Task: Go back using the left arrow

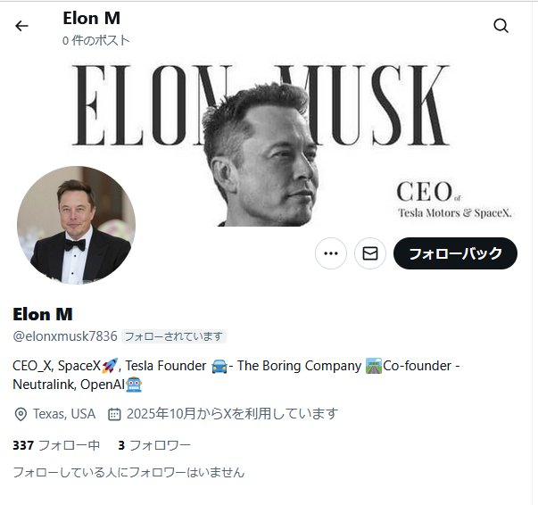Action: (21, 26)
